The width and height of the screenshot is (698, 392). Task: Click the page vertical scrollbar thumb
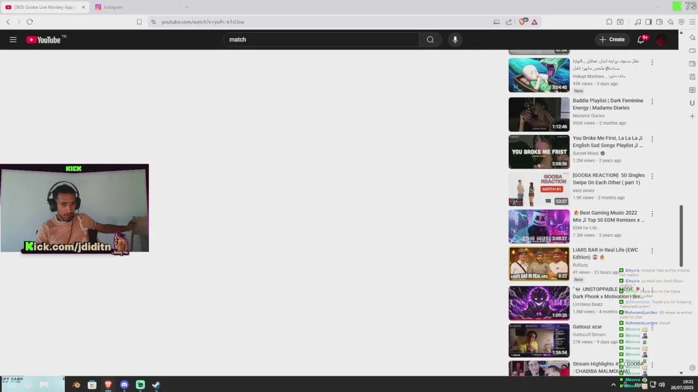coord(681,236)
